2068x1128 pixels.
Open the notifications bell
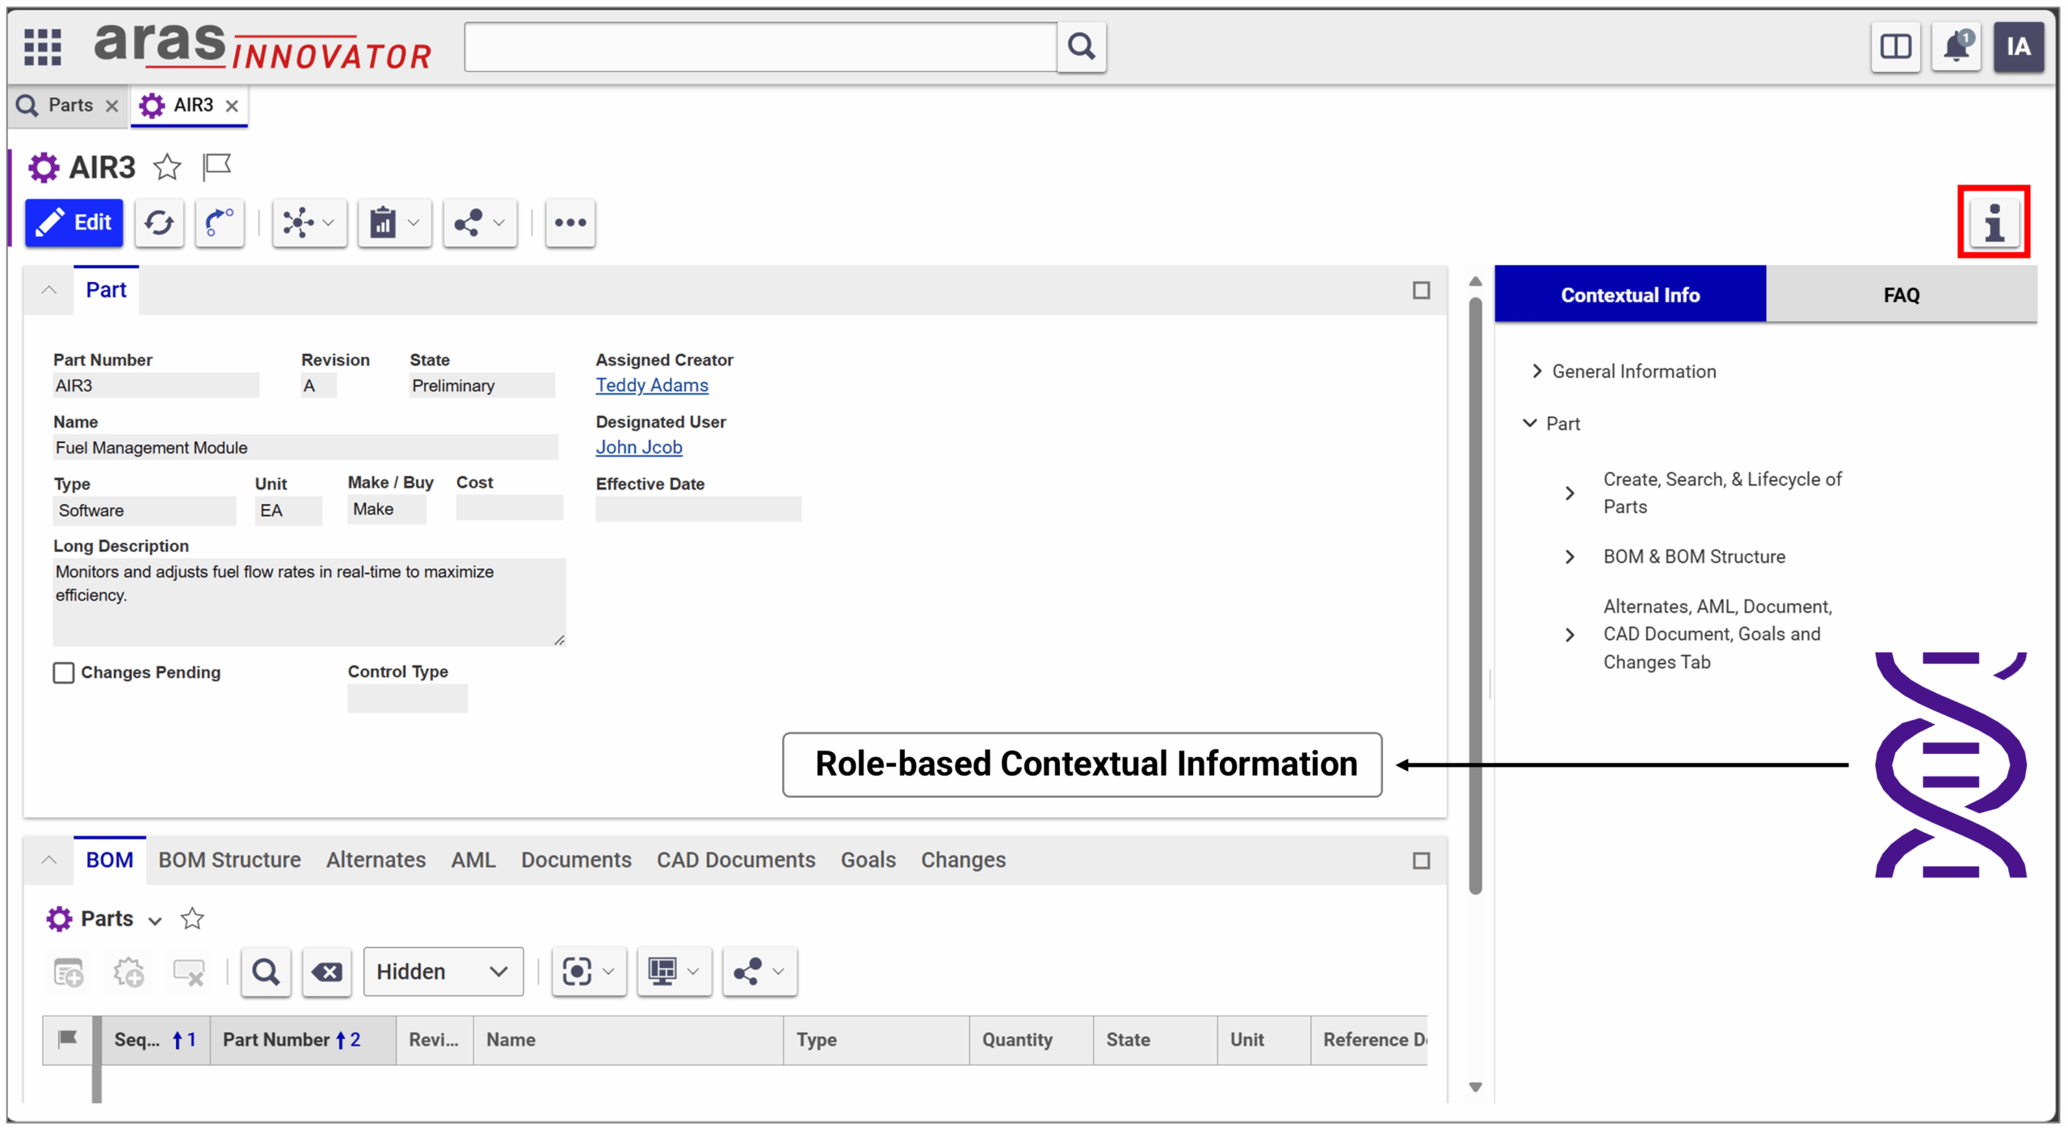[x=1956, y=47]
